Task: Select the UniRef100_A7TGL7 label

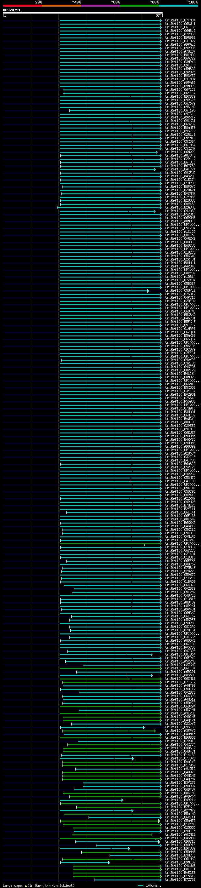Action: [x=180, y=682]
